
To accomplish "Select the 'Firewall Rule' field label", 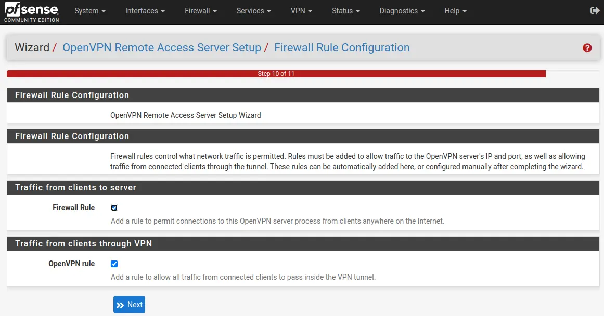I will tap(73, 208).
